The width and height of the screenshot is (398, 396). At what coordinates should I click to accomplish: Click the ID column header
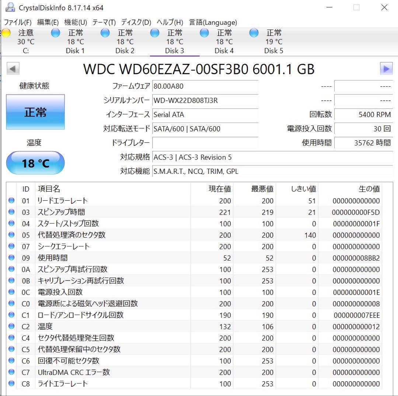[x=26, y=189]
